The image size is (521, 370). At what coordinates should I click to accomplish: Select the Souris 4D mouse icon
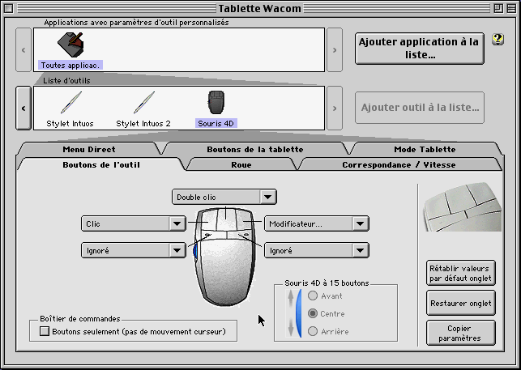216,103
